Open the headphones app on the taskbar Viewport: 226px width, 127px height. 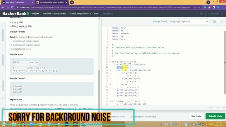point(23,124)
